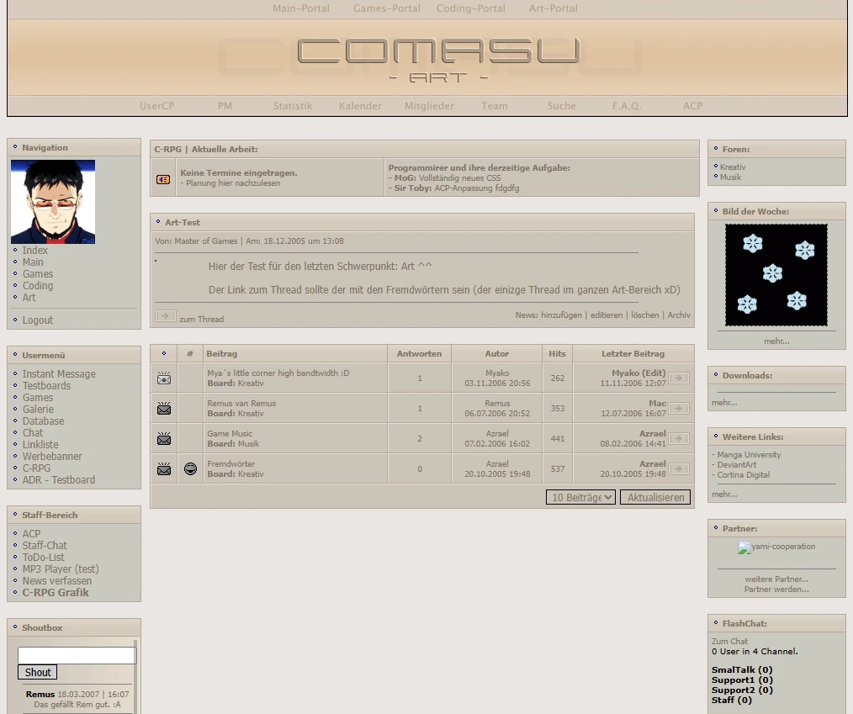This screenshot has height=714, width=853.
Task: Open Staff-Chat in Staff-Bereich
Action: (45, 546)
